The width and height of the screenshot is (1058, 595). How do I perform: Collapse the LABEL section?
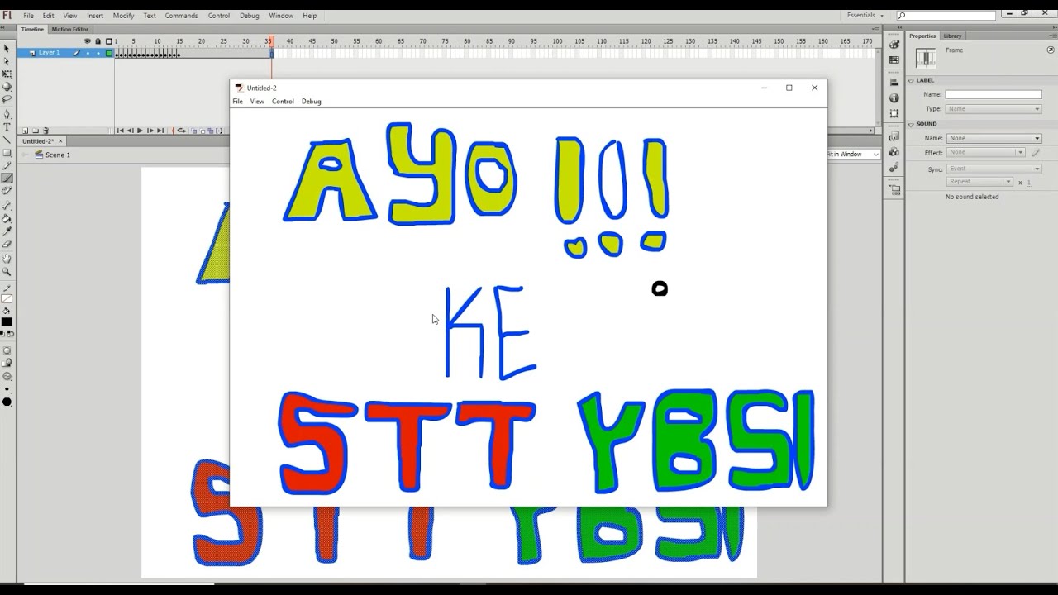(911, 80)
